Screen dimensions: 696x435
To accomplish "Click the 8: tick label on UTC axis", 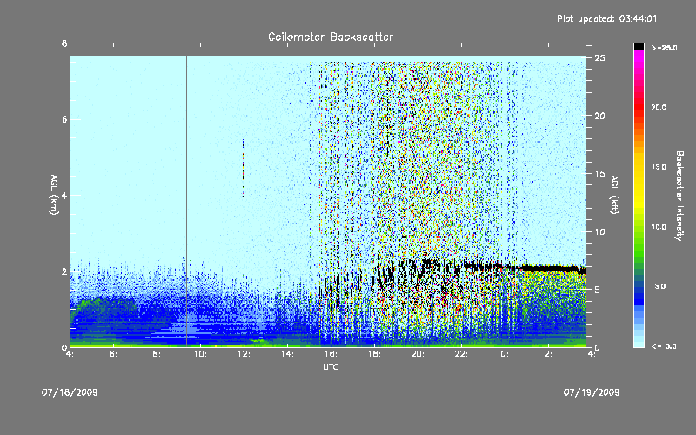I will (157, 354).
